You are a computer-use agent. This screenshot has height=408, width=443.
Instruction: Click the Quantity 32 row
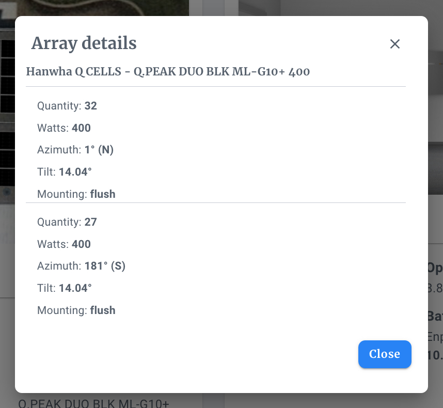[67, 106]
